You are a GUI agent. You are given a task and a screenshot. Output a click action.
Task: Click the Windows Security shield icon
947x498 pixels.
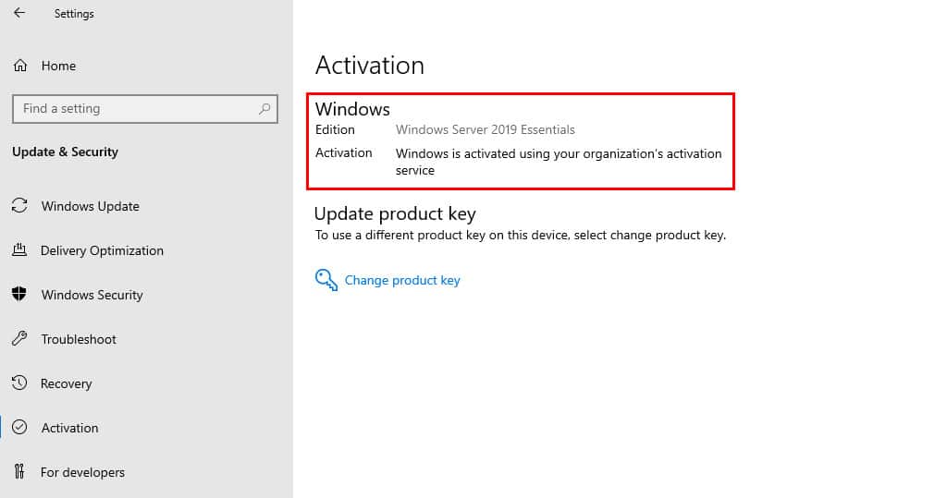(19, 294)
